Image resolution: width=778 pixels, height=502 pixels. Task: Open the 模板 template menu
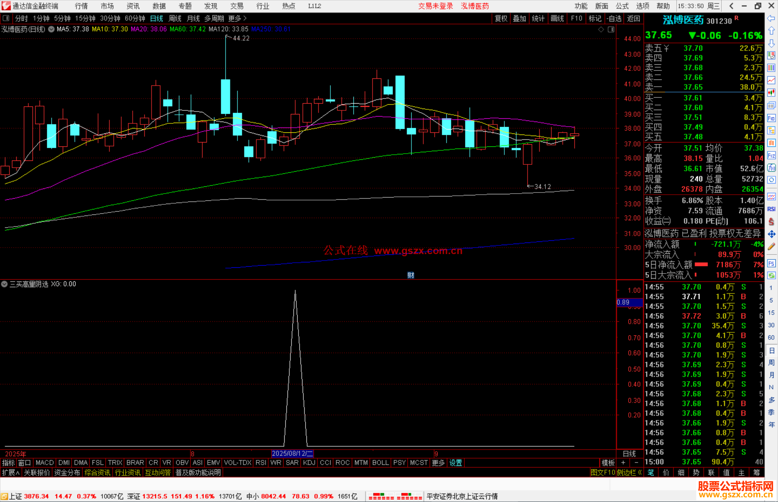click(x=608, y=463)
